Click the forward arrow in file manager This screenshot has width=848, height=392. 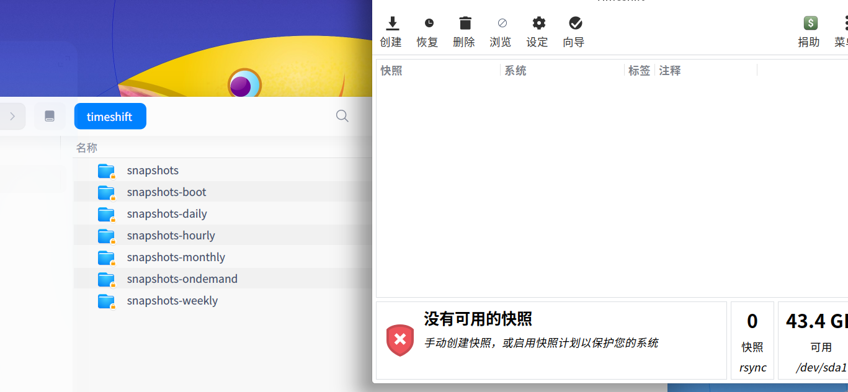(12, 116)
